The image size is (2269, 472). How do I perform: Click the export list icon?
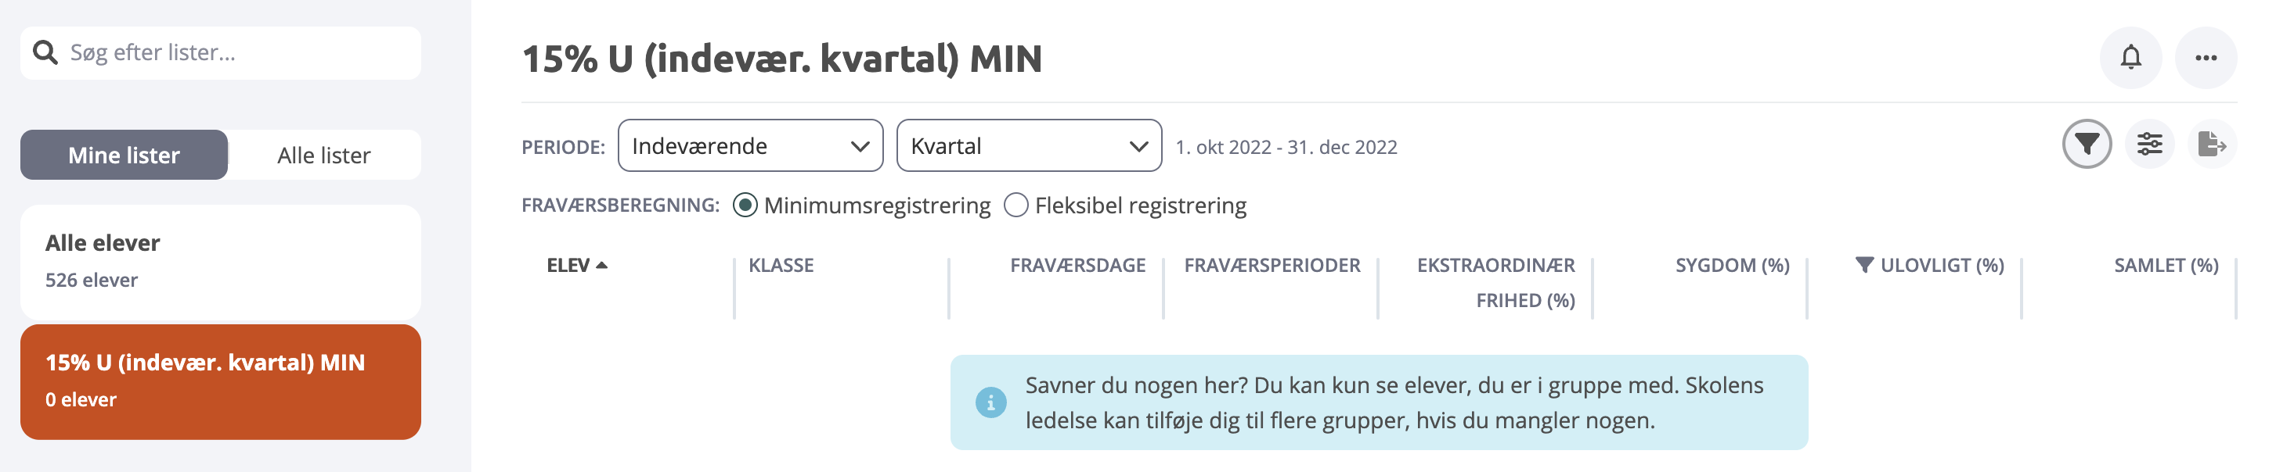point(2212,144)
